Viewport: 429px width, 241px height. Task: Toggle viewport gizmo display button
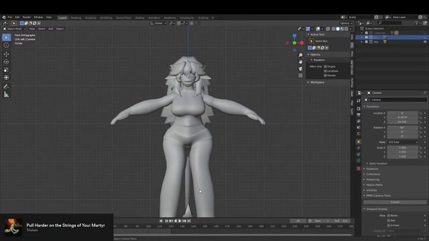click(308, 29)
